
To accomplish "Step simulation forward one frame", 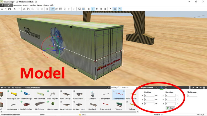I will 105,9.
